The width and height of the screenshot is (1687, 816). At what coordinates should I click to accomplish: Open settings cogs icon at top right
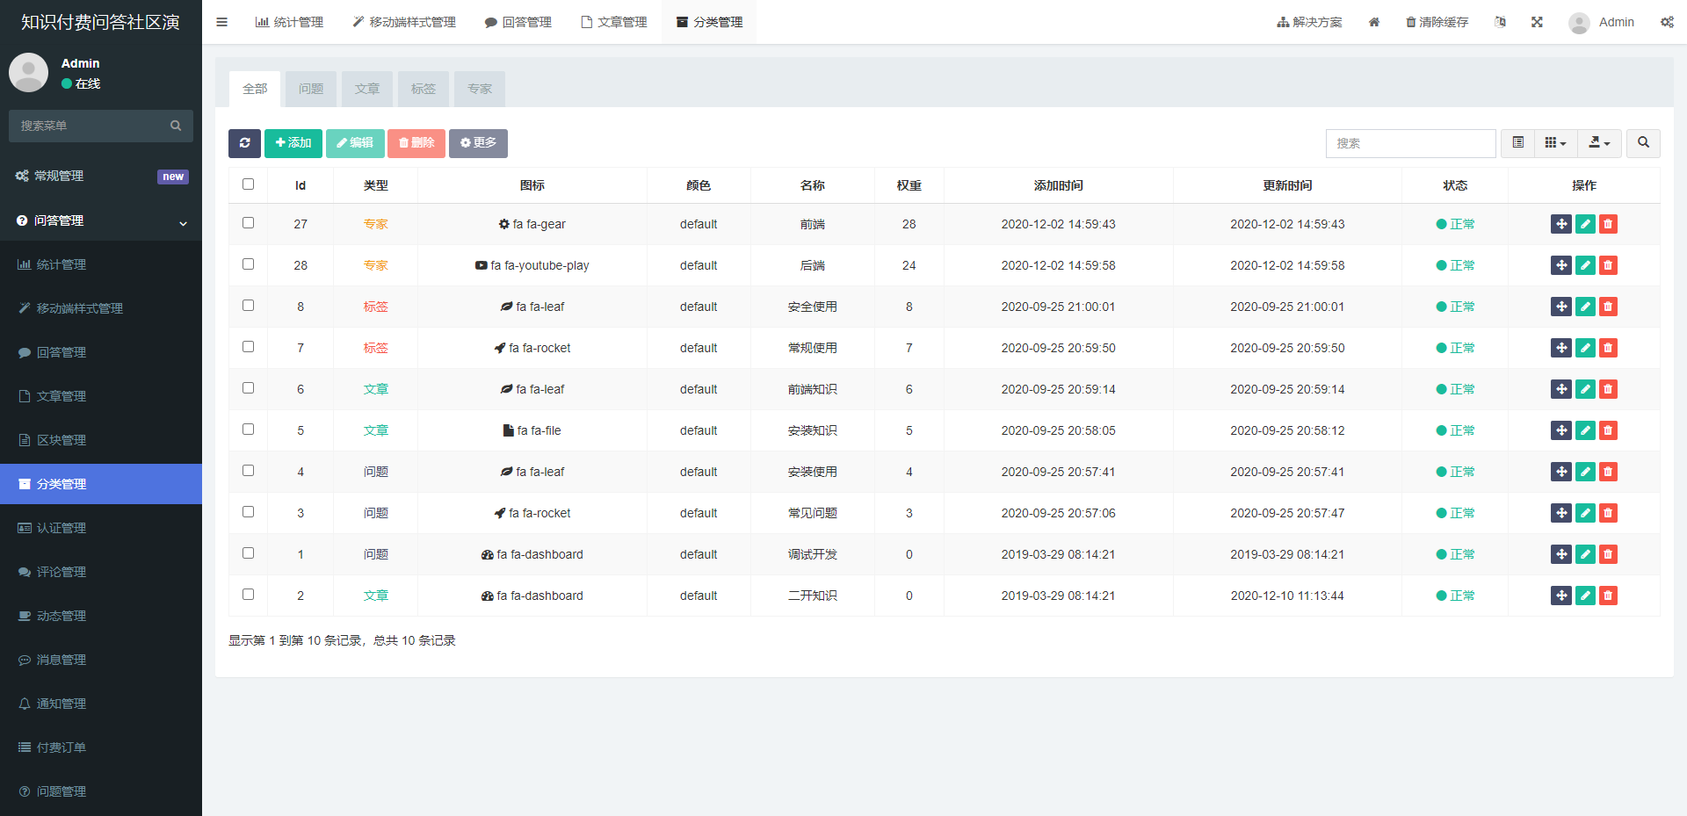tap(1667, 22)
